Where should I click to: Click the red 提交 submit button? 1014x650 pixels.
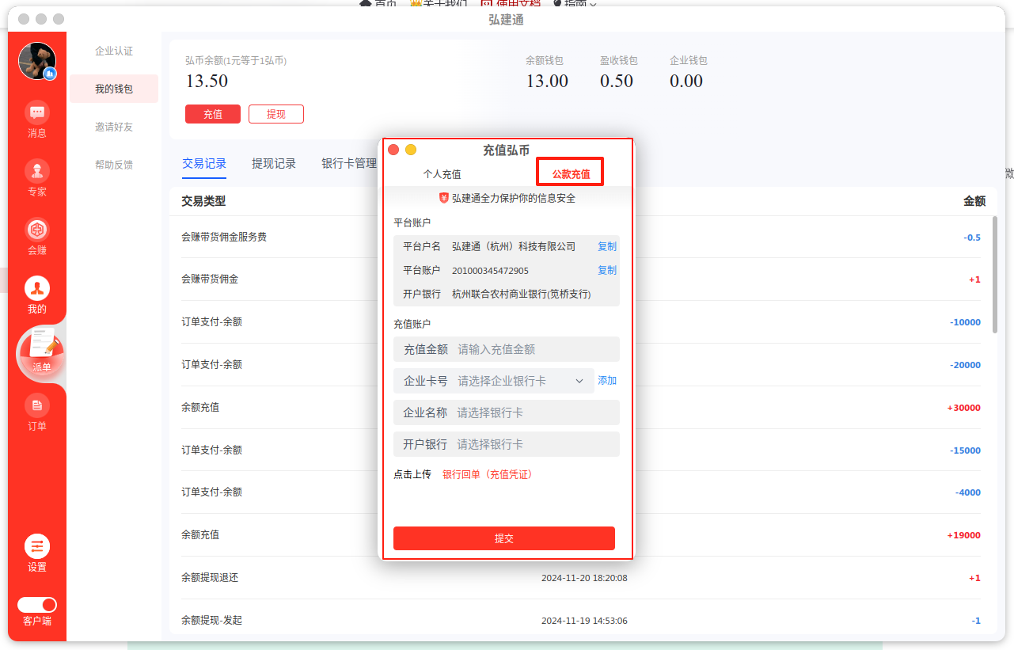tap(504, 538)
